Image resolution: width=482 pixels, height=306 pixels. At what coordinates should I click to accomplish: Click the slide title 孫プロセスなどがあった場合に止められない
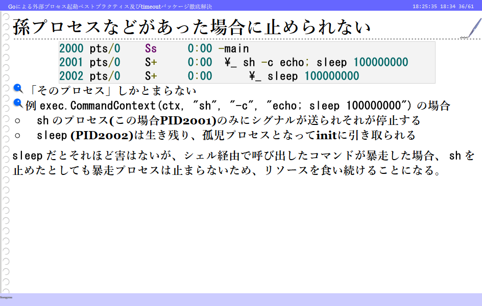pyautogui.click(x=191, y=27)
